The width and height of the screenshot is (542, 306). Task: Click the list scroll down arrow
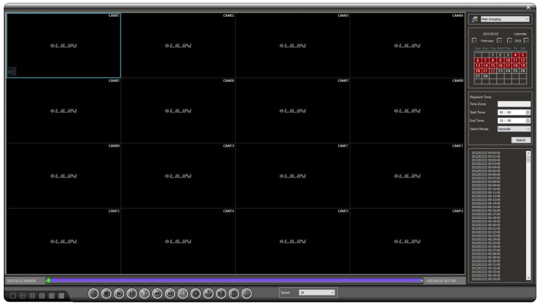click(528, 278)
